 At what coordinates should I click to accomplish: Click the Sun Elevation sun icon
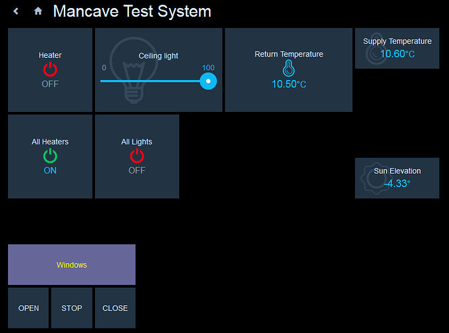click(371, 177)
